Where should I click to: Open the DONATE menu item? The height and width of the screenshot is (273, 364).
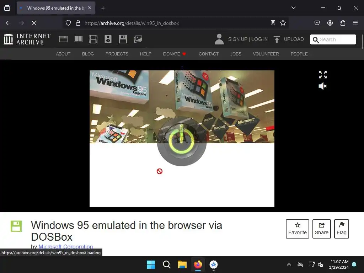tap(175, 54)
